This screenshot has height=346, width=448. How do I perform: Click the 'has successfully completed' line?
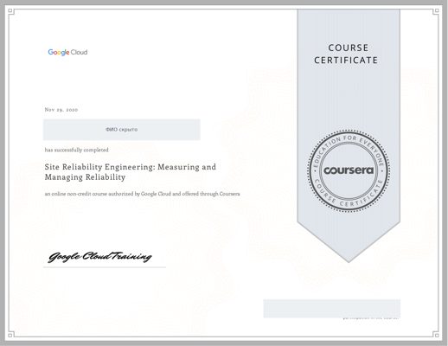(x=77, y=150)
